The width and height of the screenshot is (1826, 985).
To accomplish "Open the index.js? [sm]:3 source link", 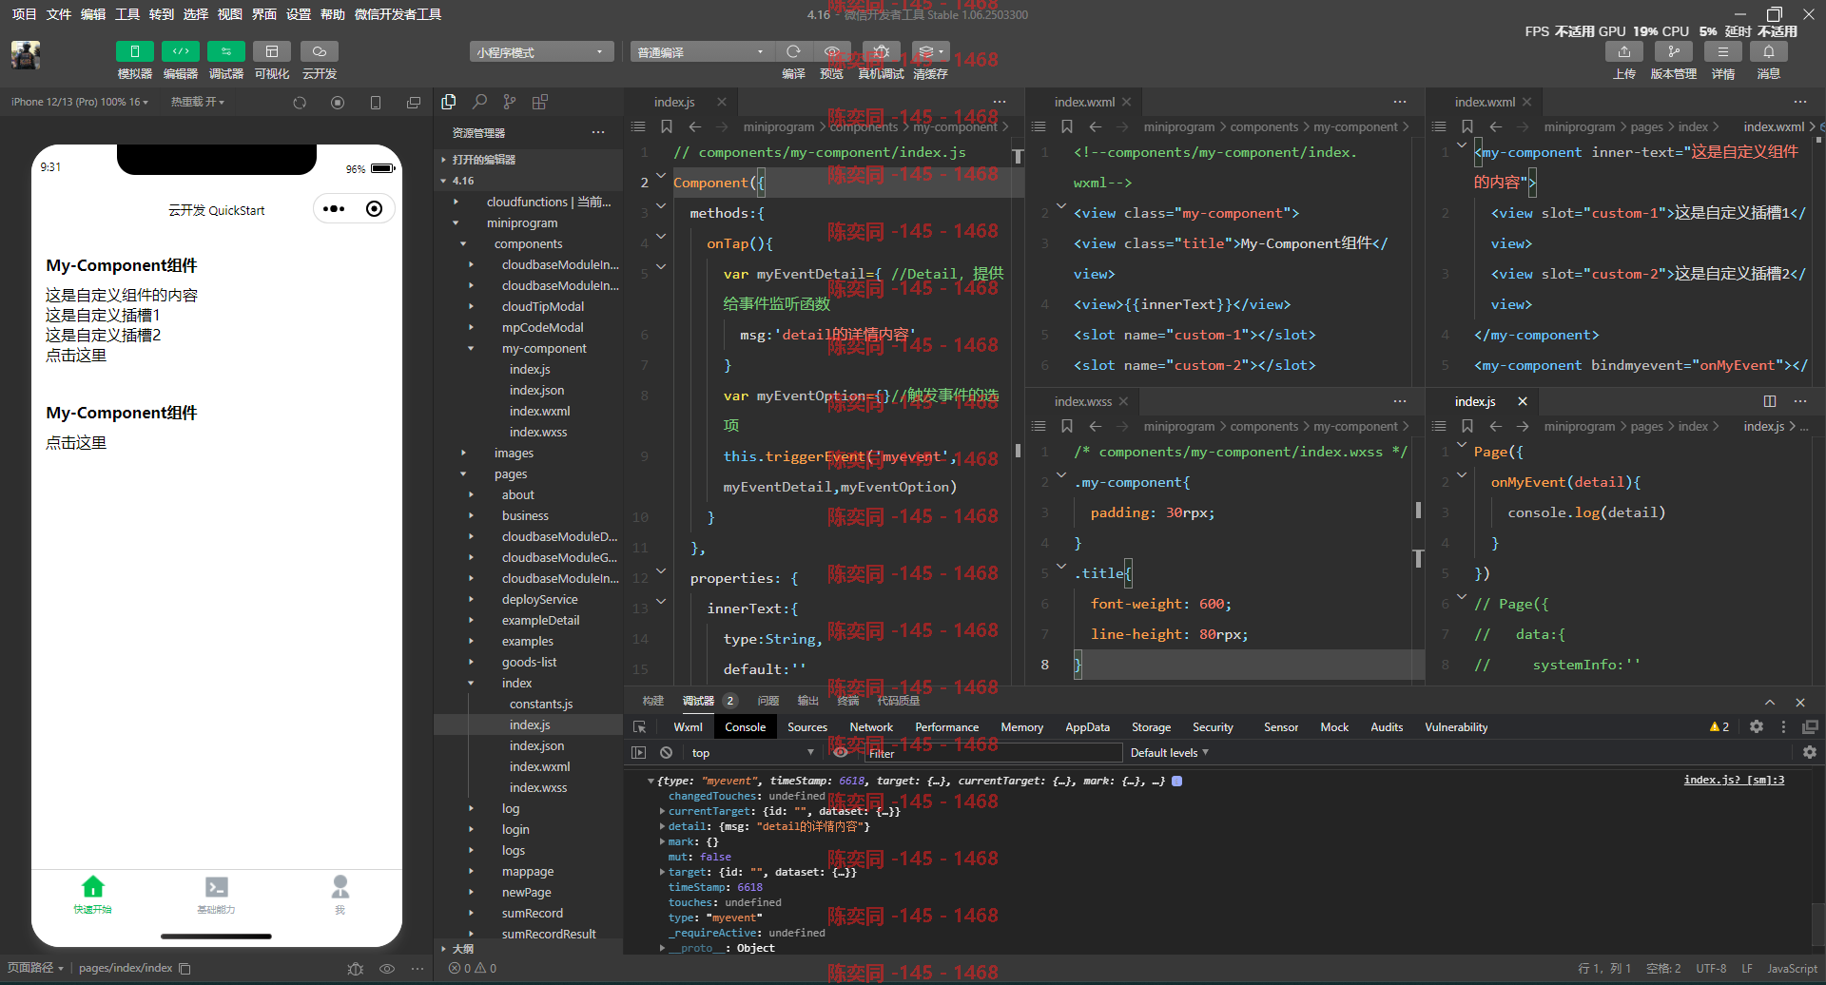I will [1734, 780].
